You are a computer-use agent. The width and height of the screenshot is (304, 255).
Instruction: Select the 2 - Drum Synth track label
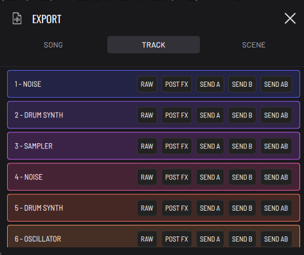39,115
